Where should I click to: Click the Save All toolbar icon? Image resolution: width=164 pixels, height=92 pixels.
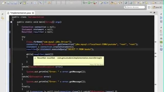[x=12, y=3]
